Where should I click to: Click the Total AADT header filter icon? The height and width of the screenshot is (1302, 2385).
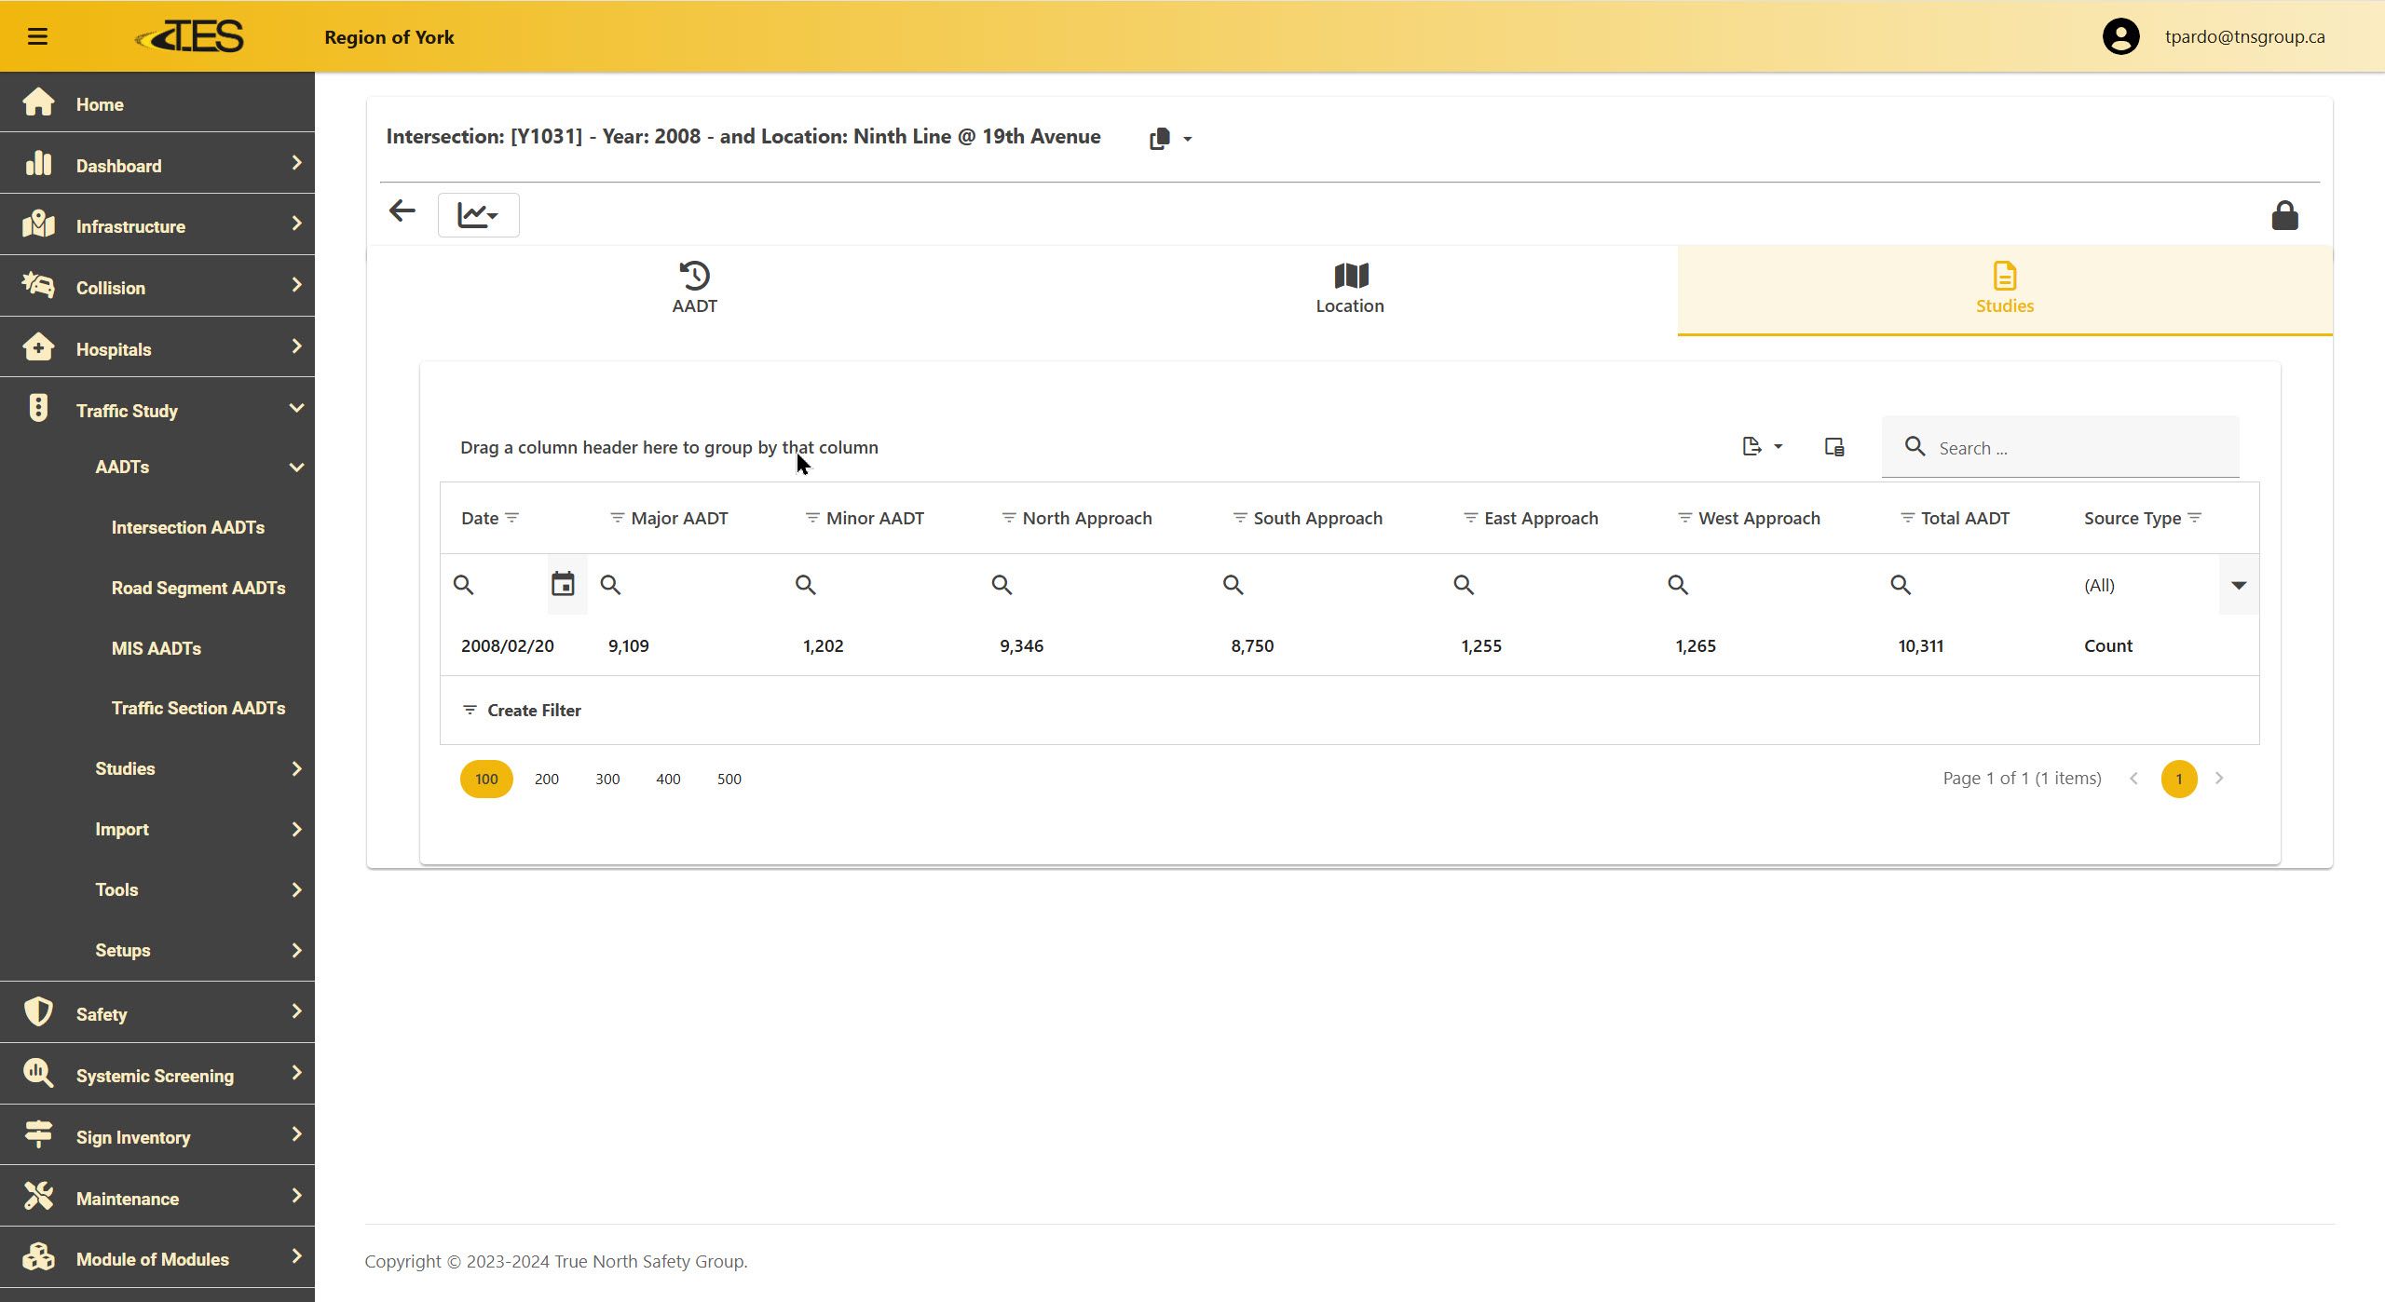coord(1907,518)
